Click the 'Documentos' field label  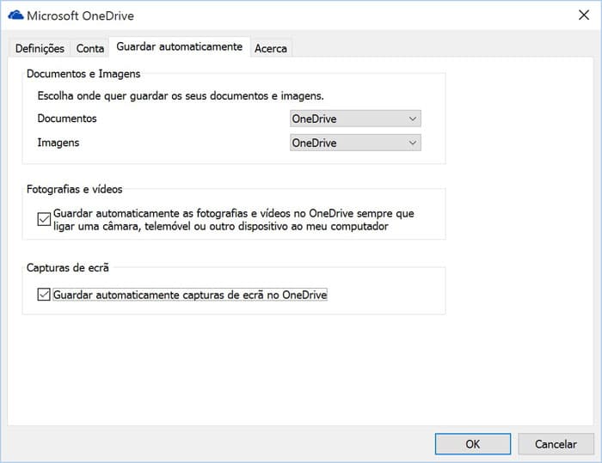pos(67,119)
